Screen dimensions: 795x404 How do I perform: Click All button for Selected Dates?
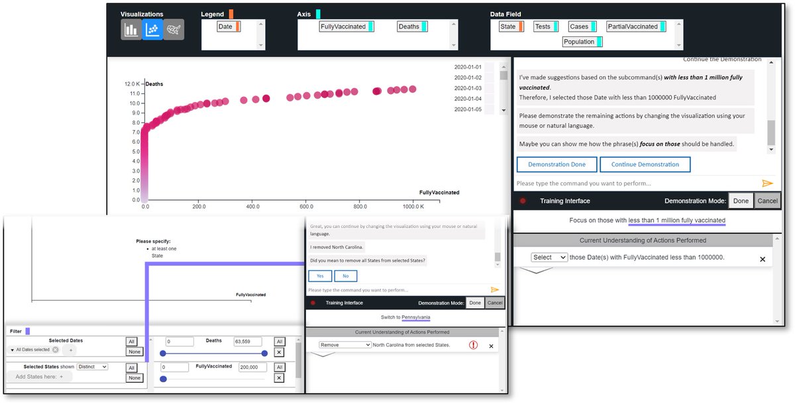click(x=131, y=342)
